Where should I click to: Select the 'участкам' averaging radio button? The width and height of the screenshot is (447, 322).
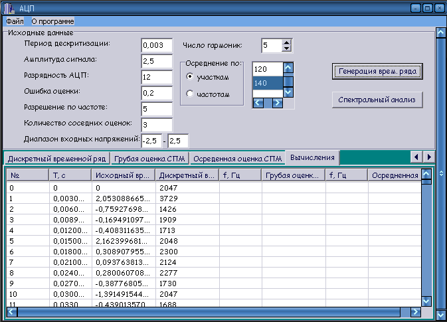190,78
